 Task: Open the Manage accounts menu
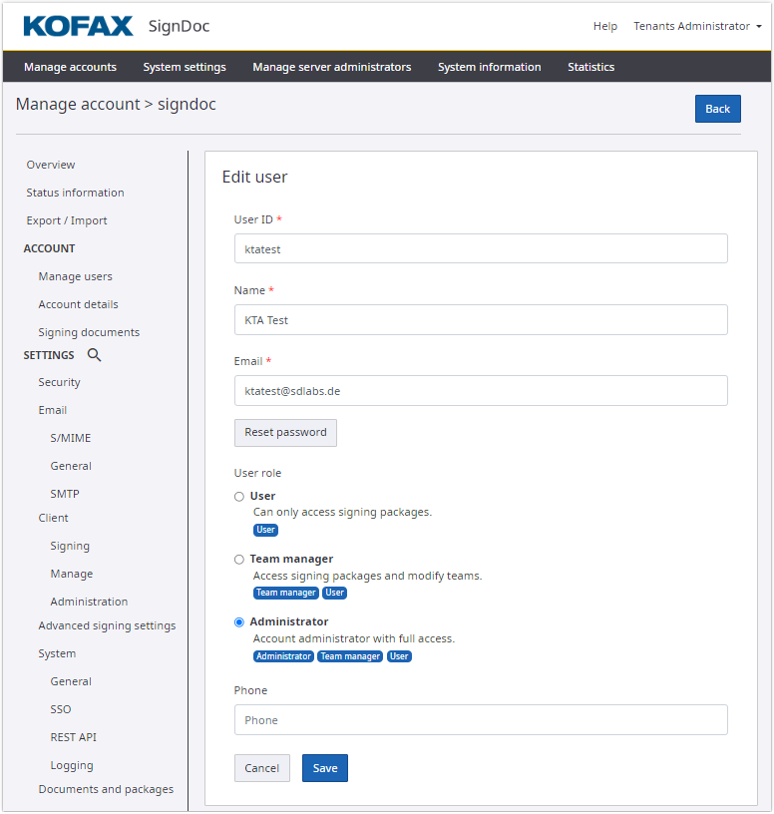[x=70, y=67]
